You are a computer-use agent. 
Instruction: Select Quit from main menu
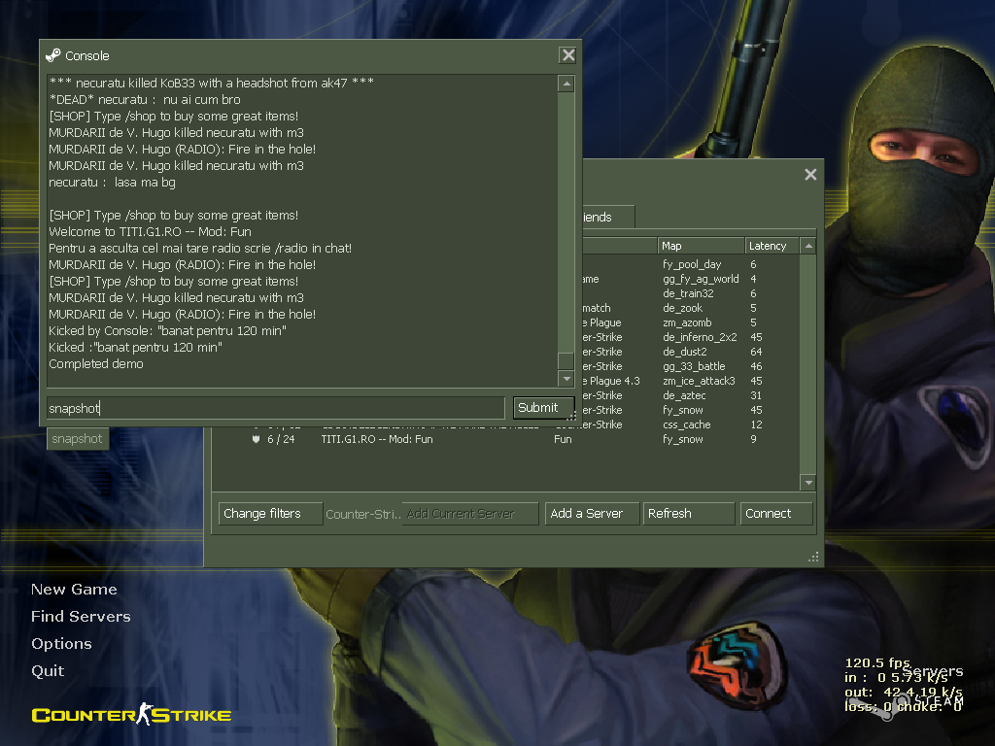48,671
